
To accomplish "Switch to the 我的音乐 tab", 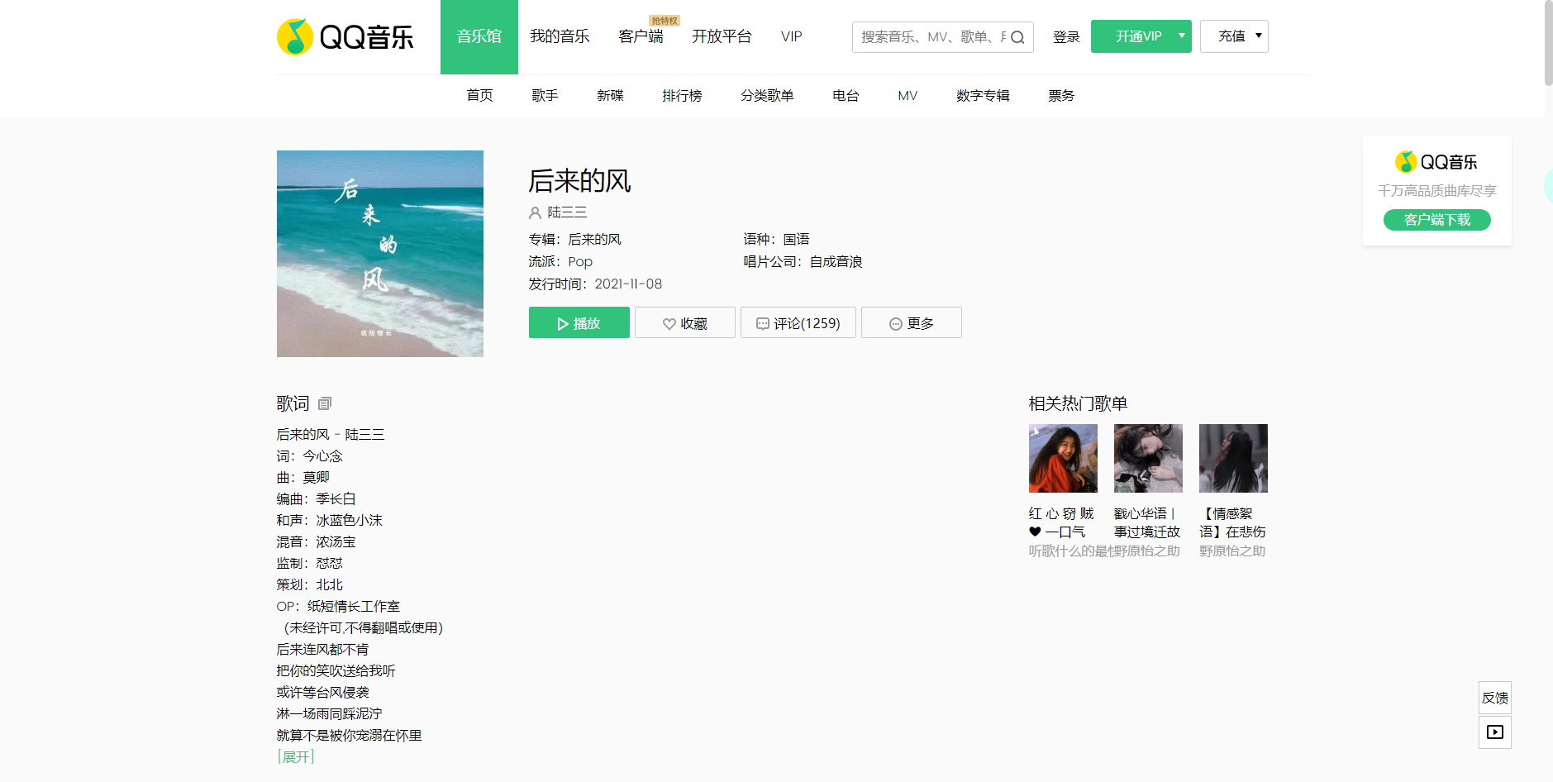I will point(560,36).
